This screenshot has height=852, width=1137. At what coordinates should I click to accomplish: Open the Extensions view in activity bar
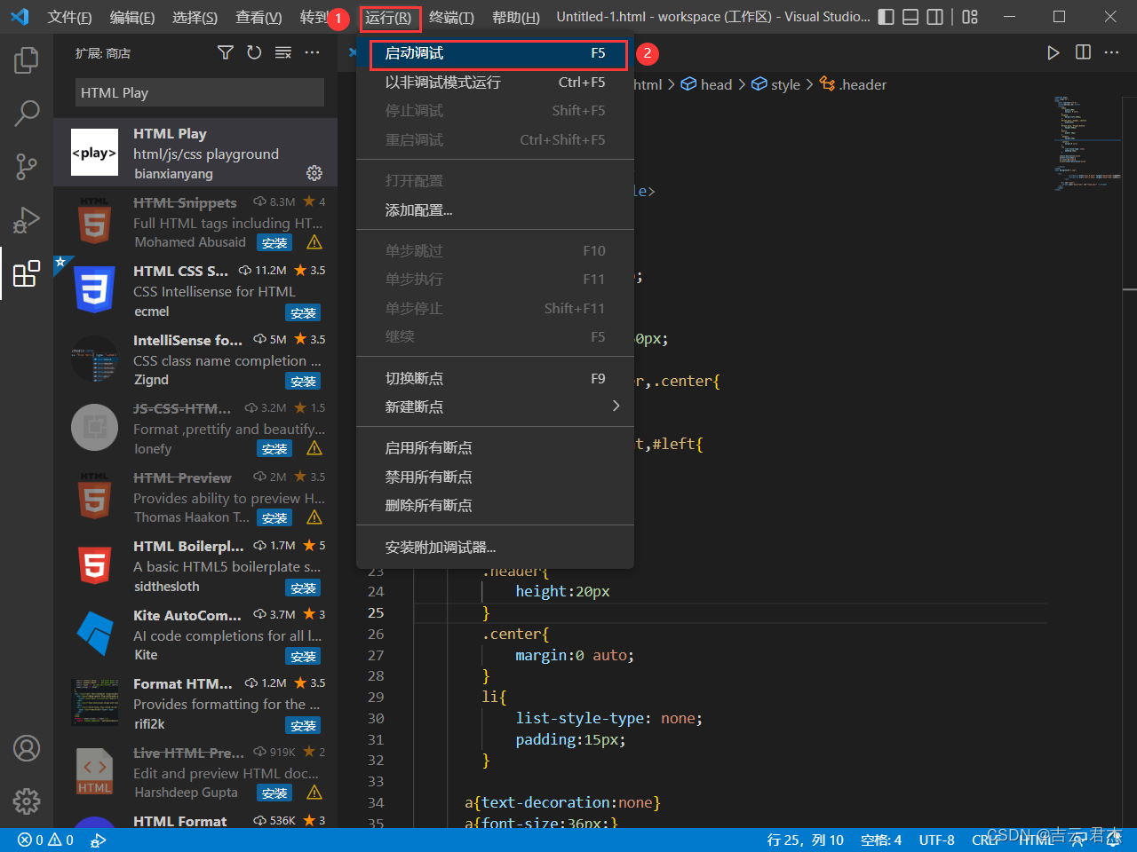pyautogui.click(x=26, y=273)
